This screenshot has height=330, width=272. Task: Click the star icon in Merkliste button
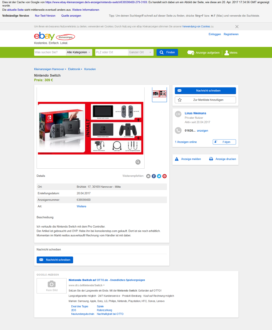[x=180, y=100]
